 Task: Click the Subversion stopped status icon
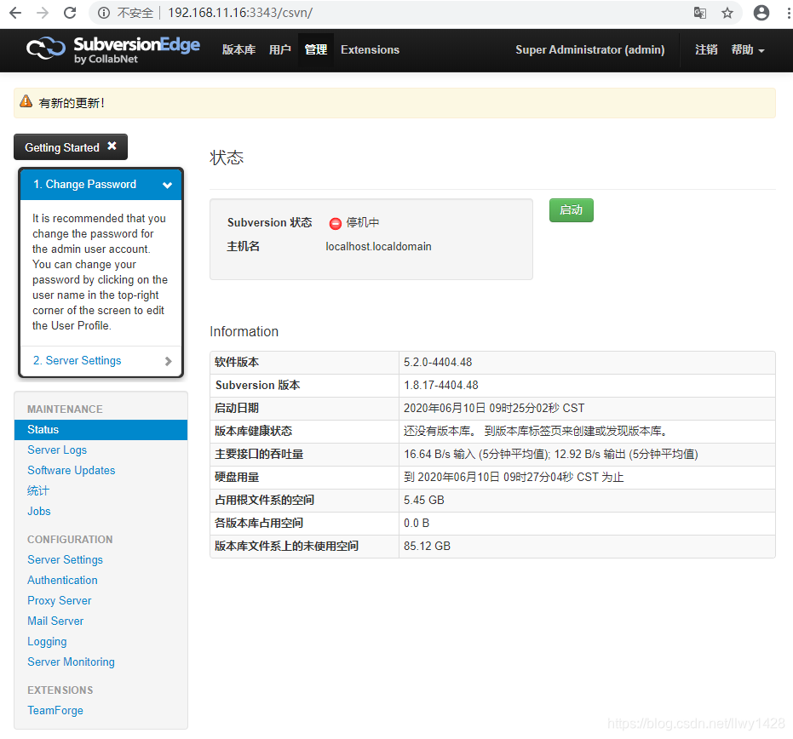335,223
